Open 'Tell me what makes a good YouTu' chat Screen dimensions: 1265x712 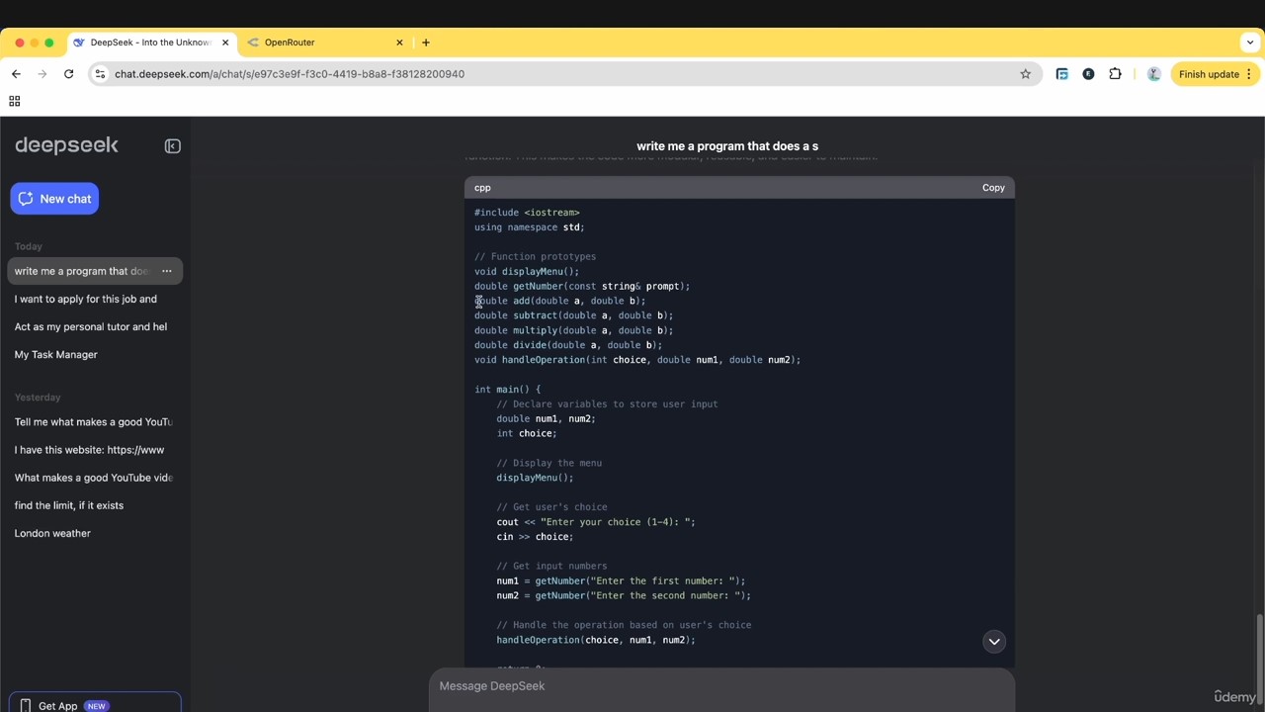(94, 422)
